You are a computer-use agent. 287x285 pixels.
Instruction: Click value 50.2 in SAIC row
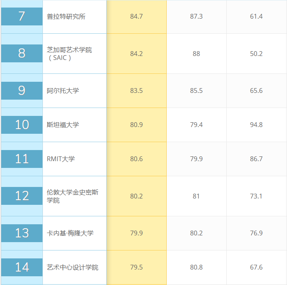pyautogui.click(x=256, y=54)
